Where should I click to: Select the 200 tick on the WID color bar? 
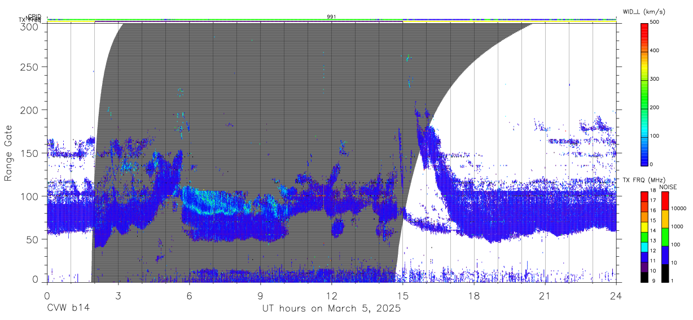point(655,107)
